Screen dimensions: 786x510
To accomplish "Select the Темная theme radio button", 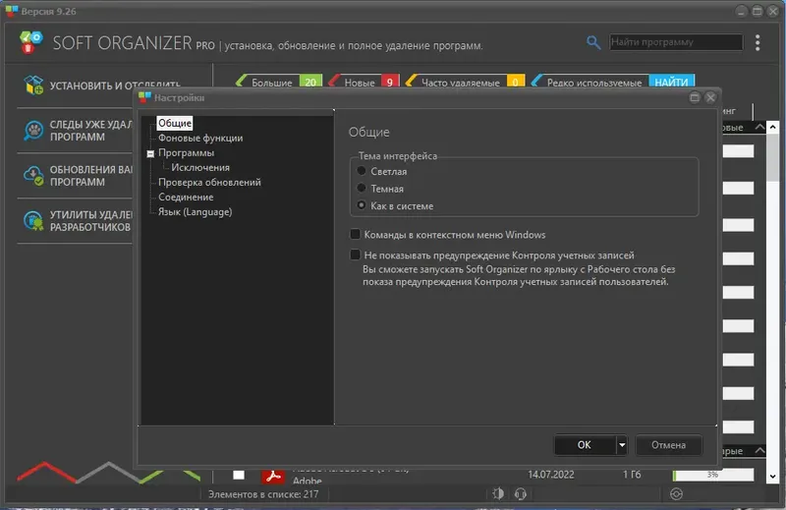I will coord(361,188).
